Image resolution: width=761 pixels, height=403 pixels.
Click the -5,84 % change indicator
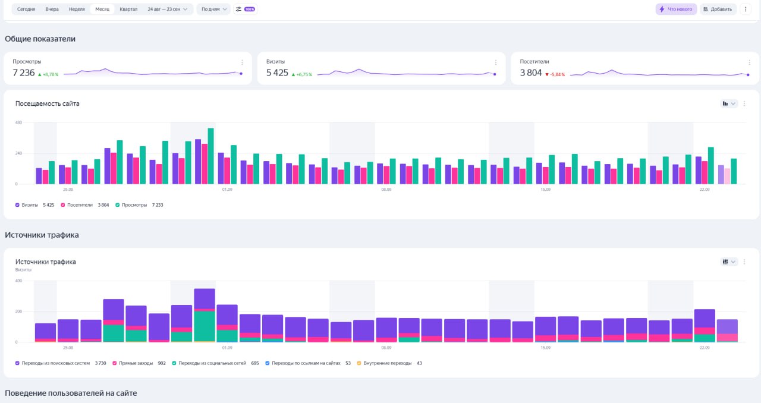click(x=555, y=74)
